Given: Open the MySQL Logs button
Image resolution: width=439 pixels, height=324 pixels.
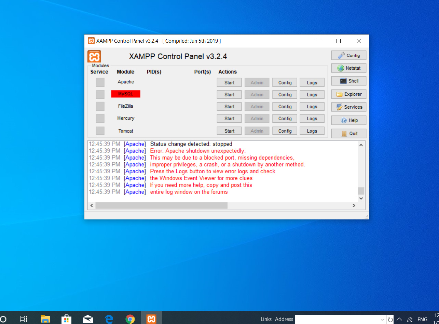Looking at the screenshot, I should (312, 95).
